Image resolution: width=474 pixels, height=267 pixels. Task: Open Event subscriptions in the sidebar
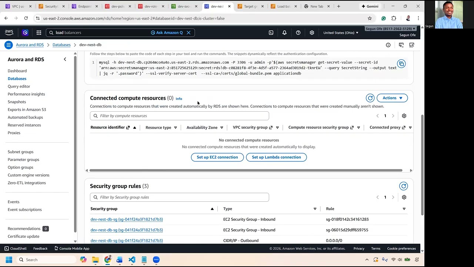point(25,210)
